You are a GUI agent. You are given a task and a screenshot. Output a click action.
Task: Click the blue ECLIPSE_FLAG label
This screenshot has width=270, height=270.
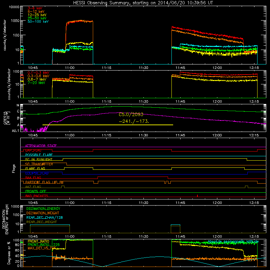[37, 173]
